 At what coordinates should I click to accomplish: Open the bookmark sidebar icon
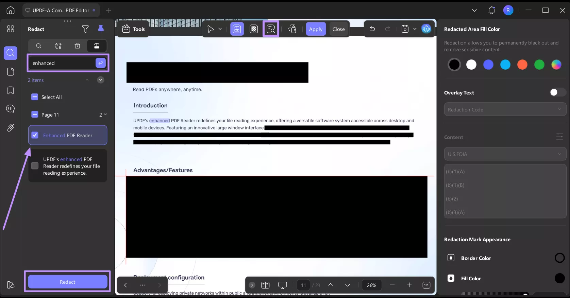point(11,90)
